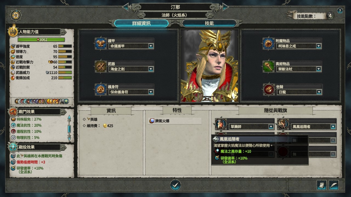Click the 護甲 armor slot icon
351x197 pixels.
(101, 44)
